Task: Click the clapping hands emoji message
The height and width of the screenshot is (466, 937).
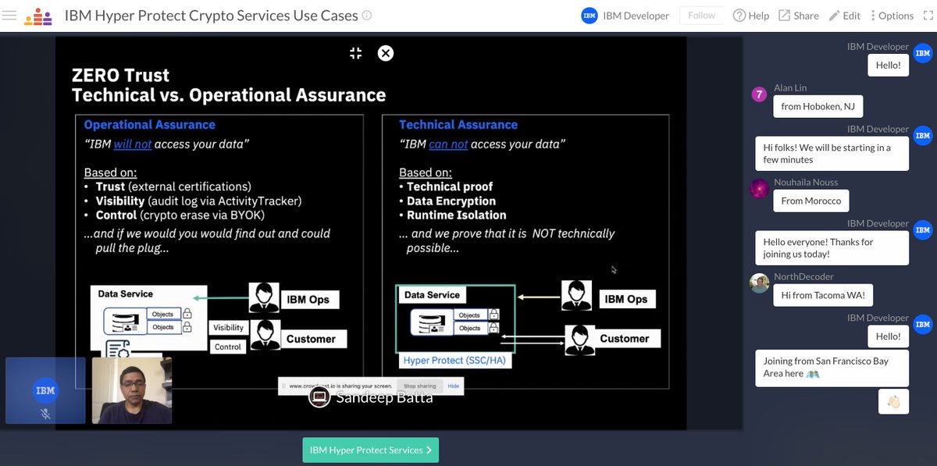Action: click(893, 401)
